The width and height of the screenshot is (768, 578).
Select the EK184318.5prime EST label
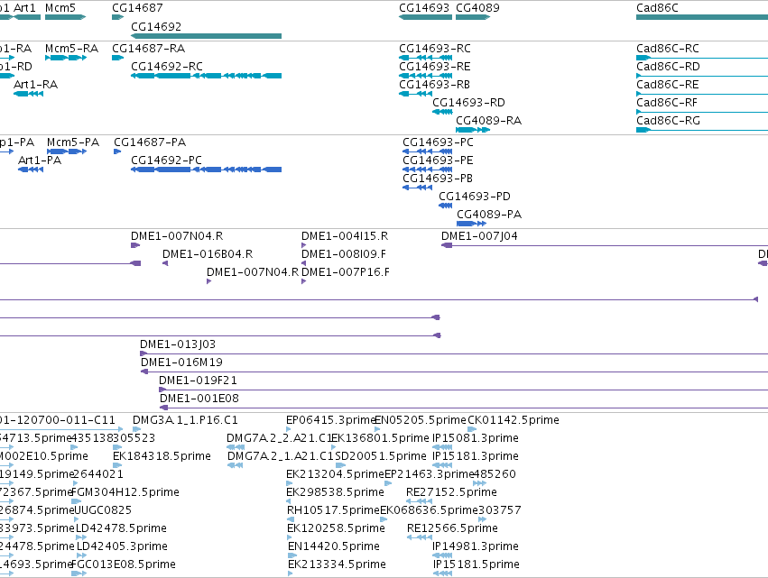[x=162, y=456]
